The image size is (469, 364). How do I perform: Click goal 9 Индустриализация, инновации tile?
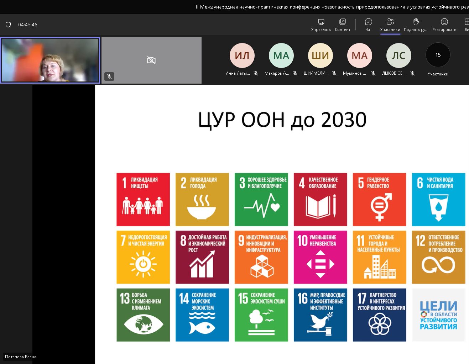click(261, 257)
